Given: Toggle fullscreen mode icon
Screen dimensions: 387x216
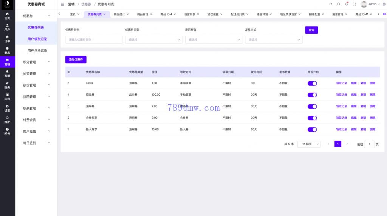Looking at the screenshot, I should (354, 4).
